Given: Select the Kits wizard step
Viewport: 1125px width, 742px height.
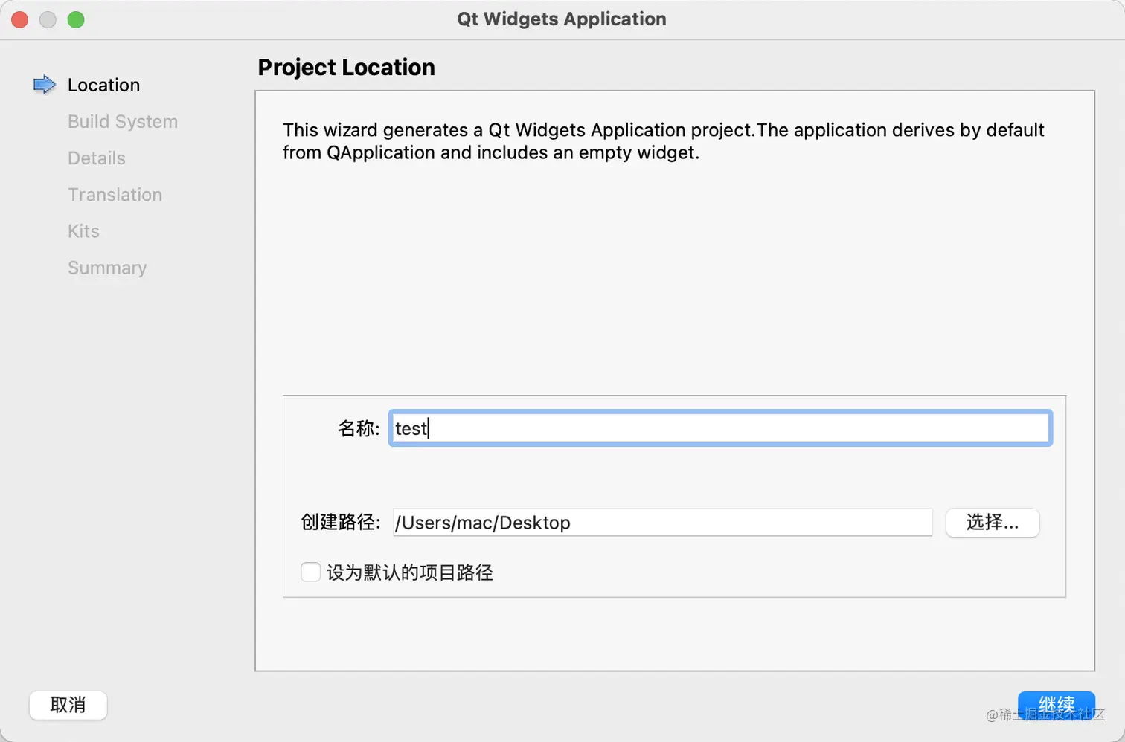Looking at the screenshot, I should pyautogui.click(x=83, y=230).
